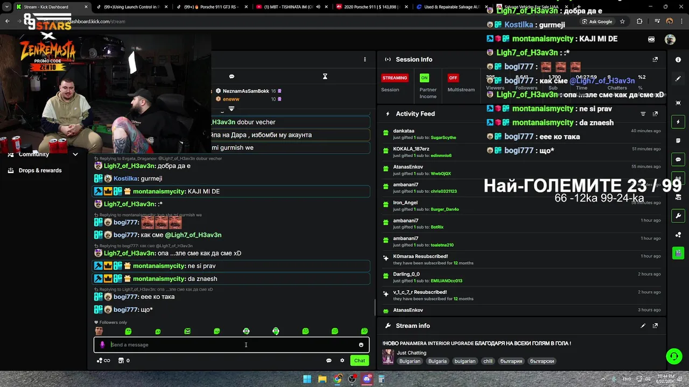The image size is (689, 387).
Task: Open Activity Feed filter options
Action: coord(643,114)
